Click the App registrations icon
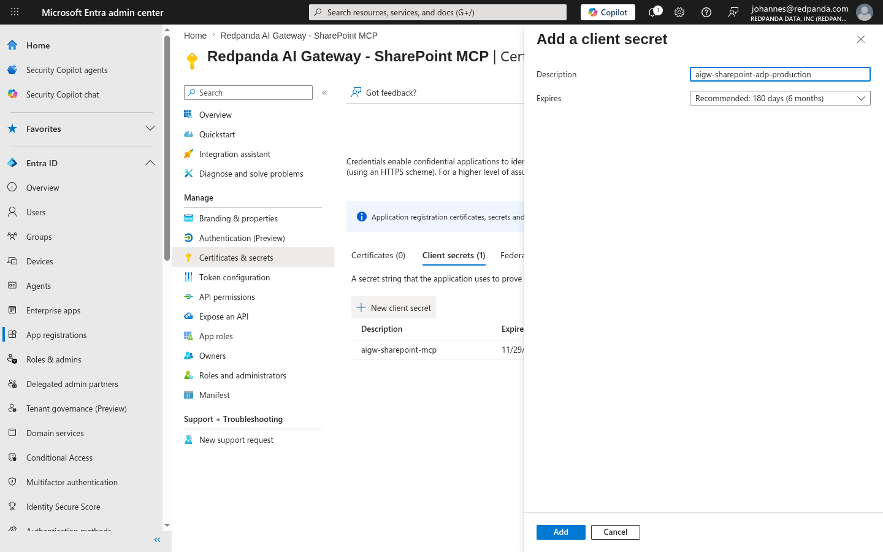 (12, 335)
